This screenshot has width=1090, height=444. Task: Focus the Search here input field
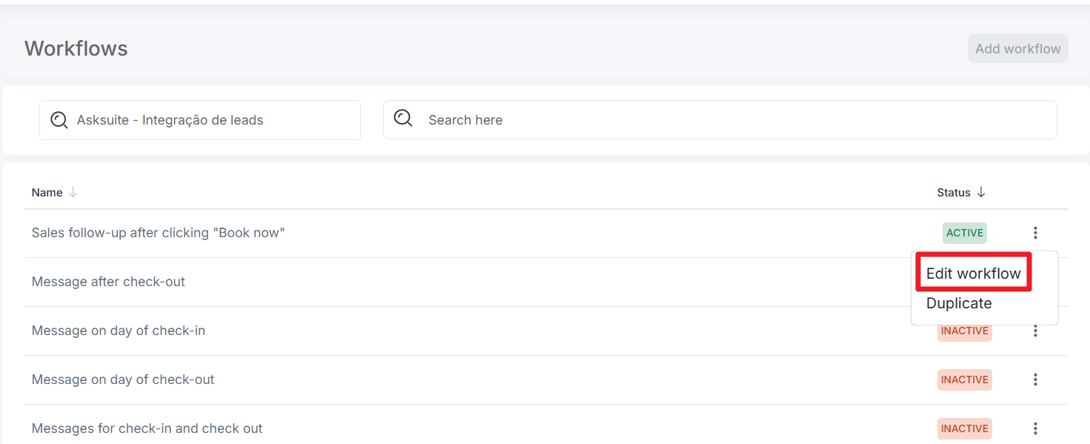[734, 120]
